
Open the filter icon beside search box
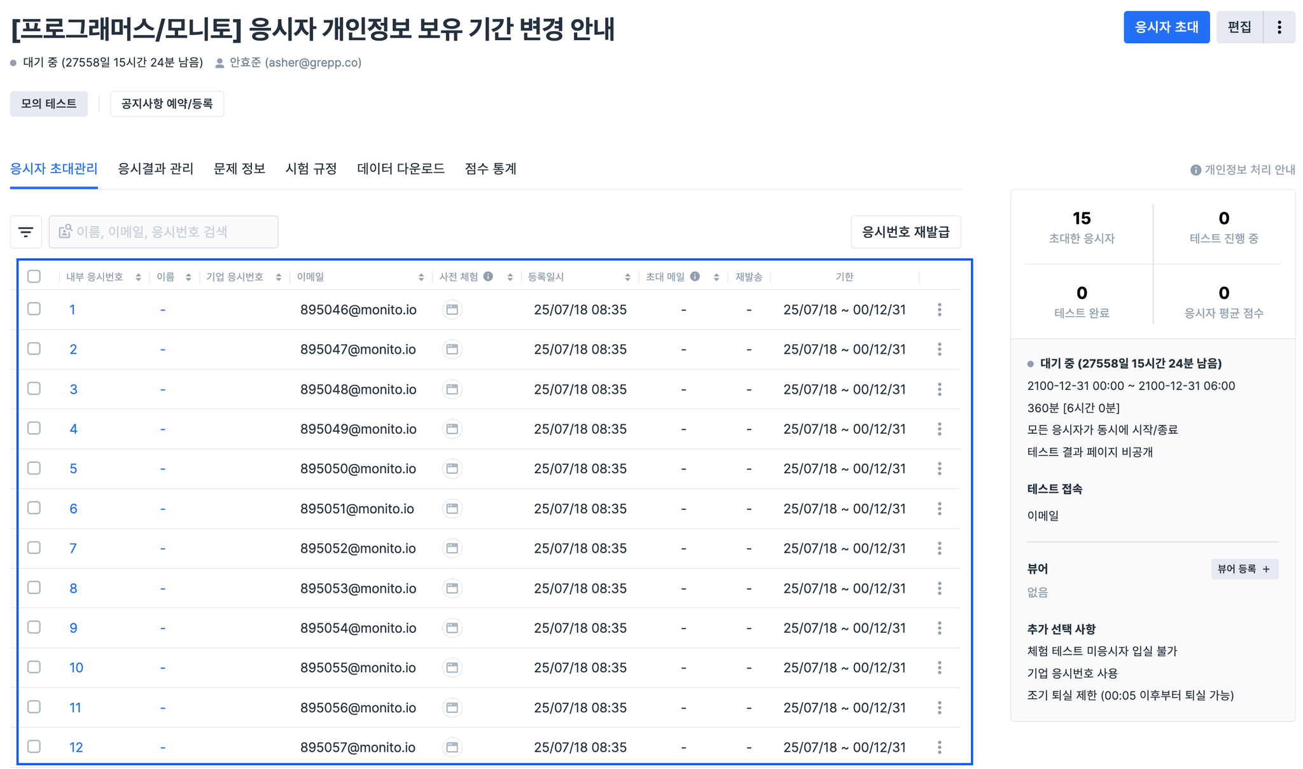[x=26, y=232]
